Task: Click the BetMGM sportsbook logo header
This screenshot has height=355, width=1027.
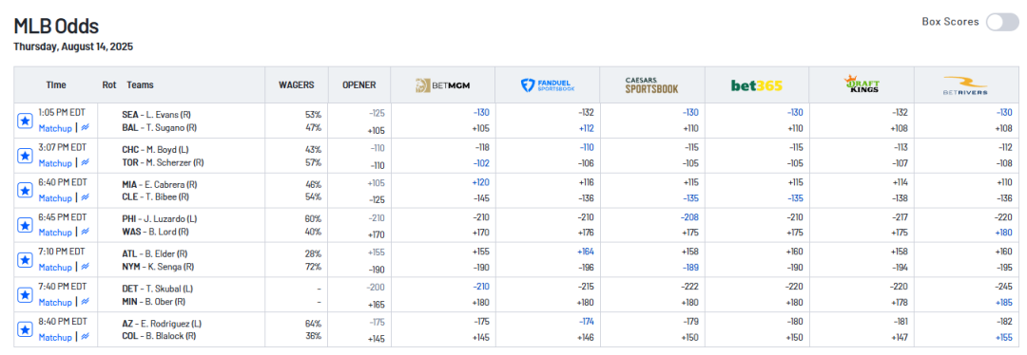Action: coord(443,85)
